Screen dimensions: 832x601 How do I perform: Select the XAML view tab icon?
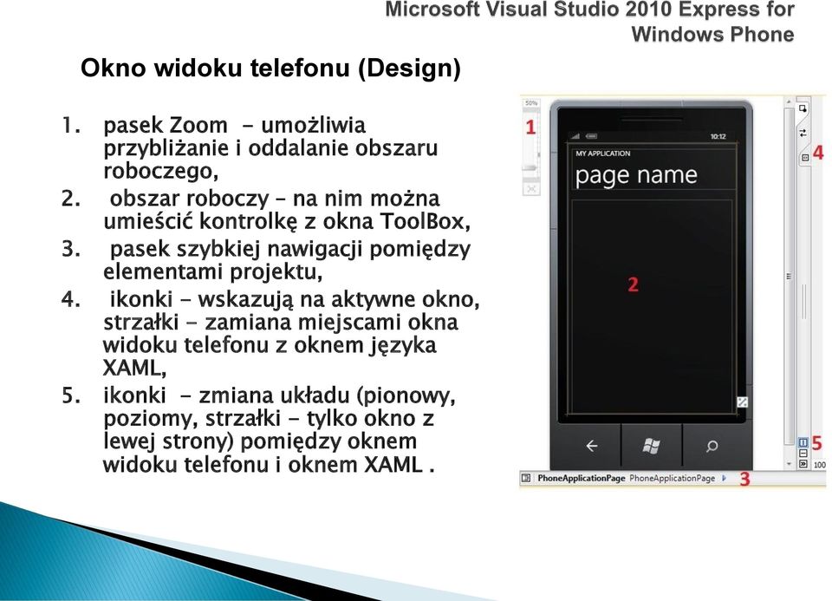805,158
